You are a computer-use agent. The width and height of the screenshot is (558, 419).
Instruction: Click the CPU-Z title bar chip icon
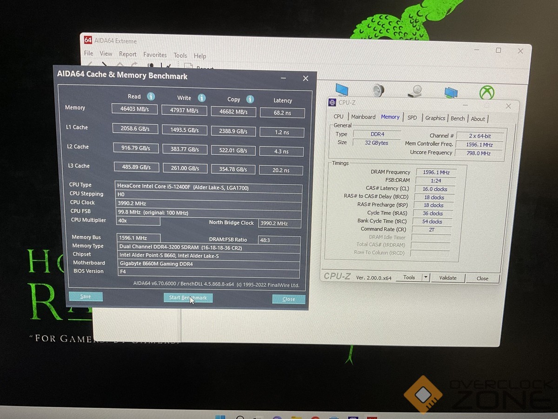(x=332, y=102)
